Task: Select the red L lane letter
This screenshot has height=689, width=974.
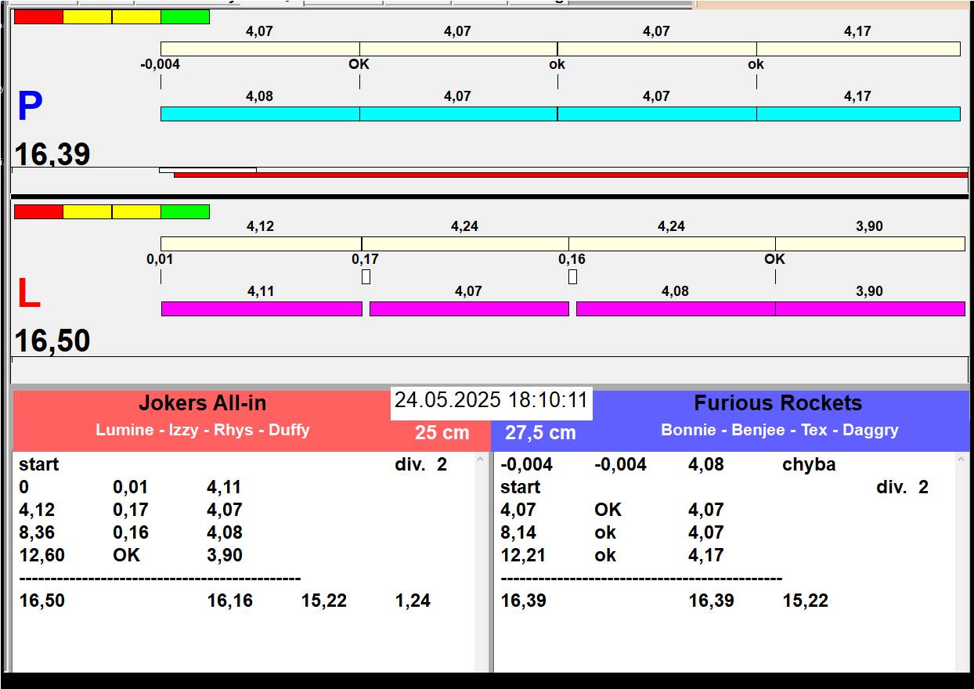Action: 29,294
